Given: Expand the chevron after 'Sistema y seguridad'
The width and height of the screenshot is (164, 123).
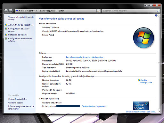Looking at the screenshot, I should click(57, 11).
